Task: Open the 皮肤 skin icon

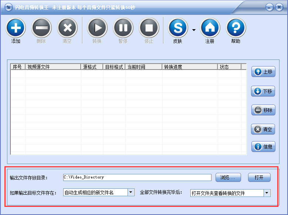Action: (x=178, y=28)
